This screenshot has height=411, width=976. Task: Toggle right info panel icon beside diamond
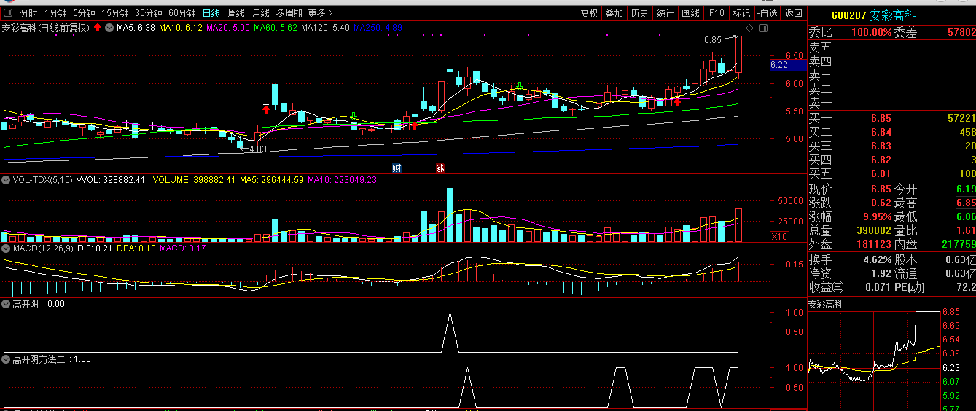763,28
